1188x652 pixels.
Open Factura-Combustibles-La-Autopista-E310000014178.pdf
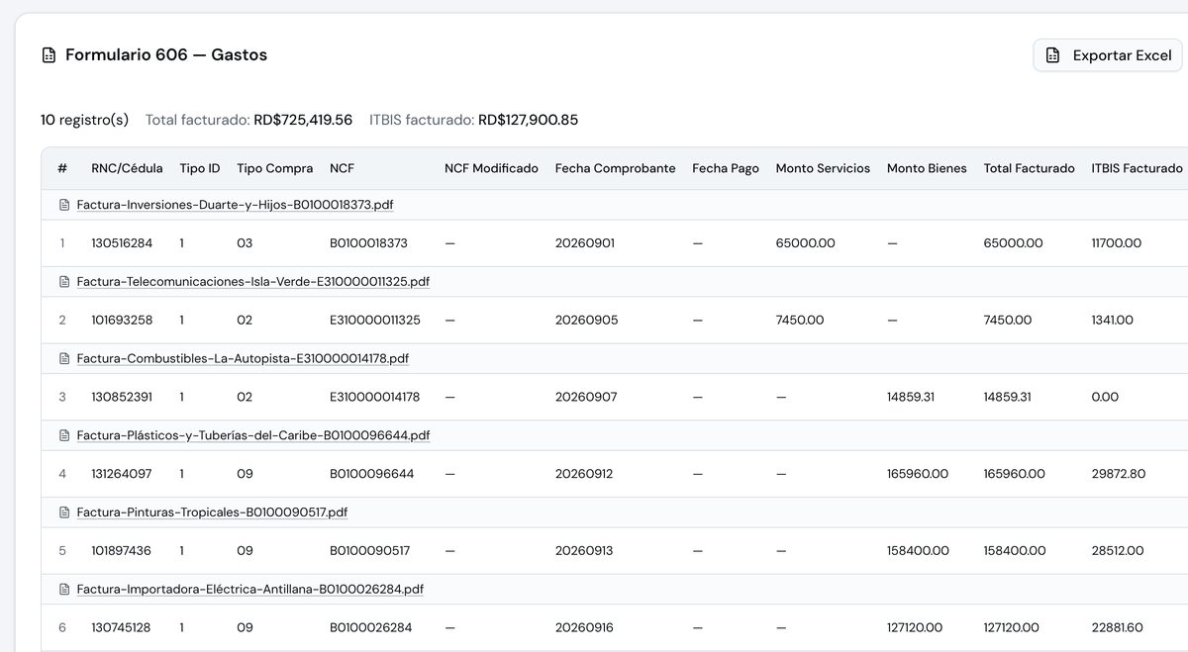(x=243, y=358)
